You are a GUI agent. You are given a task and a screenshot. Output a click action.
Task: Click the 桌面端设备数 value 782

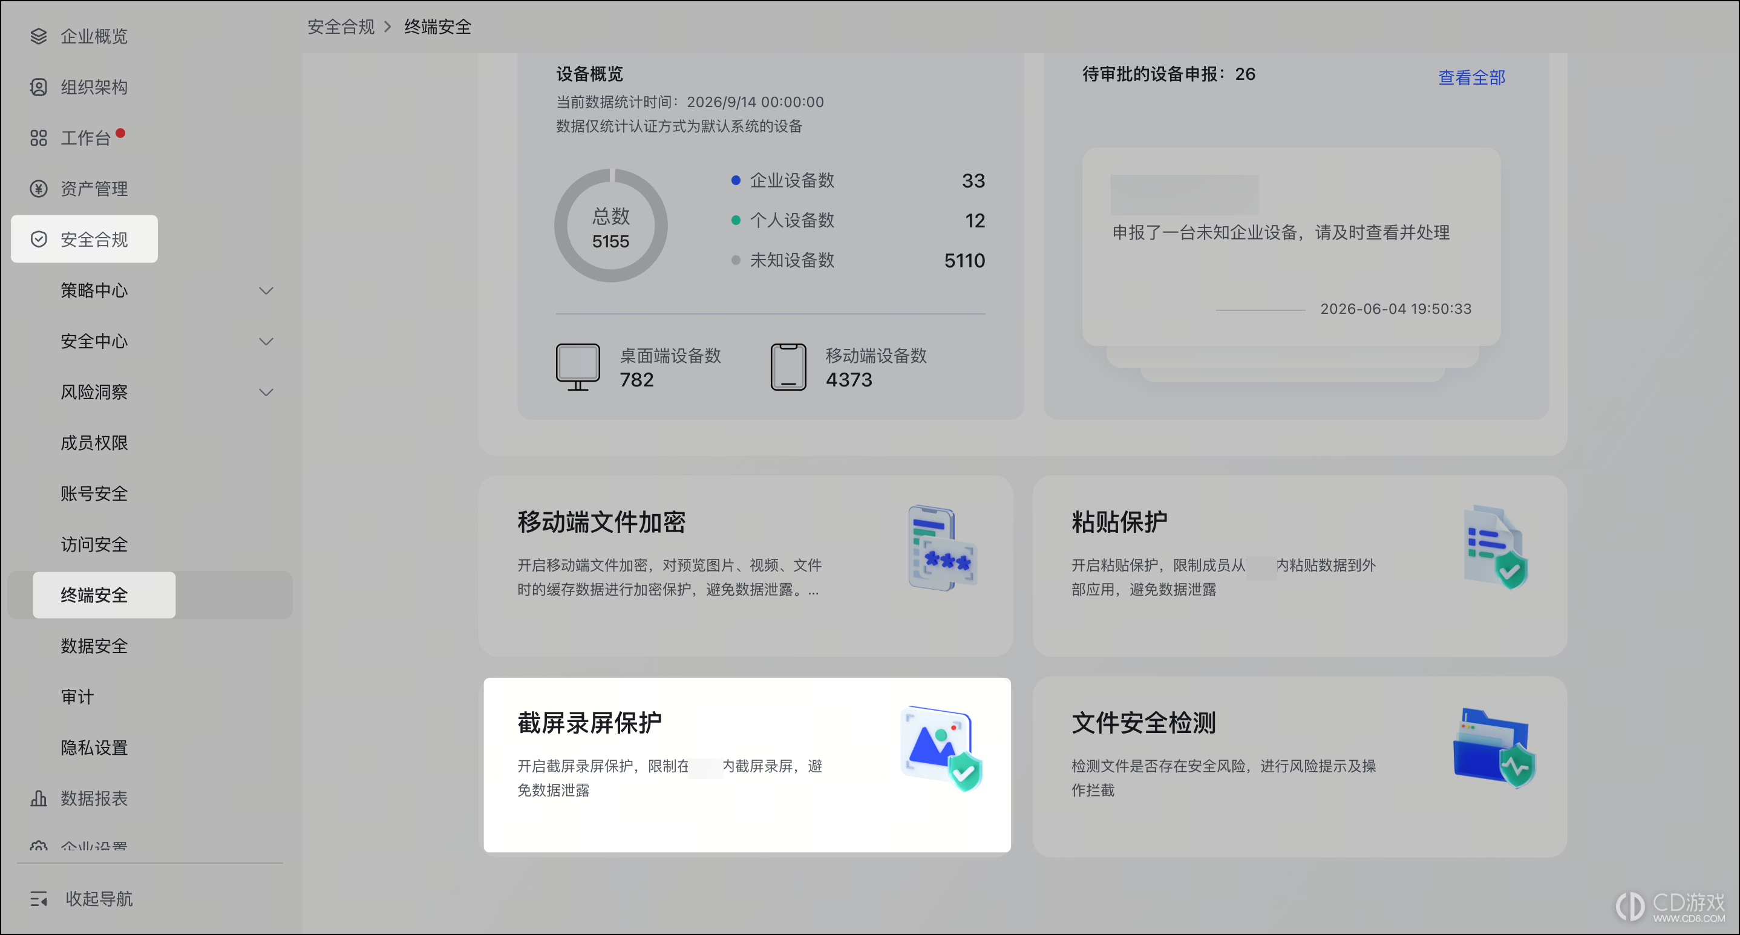pos(636,379)
